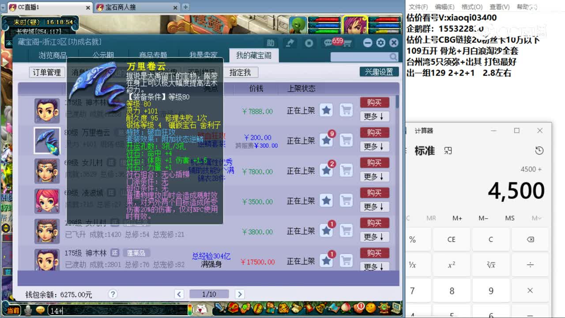Open the 兴趣设置 button
The image size is (565, 318).
(379, 71)
